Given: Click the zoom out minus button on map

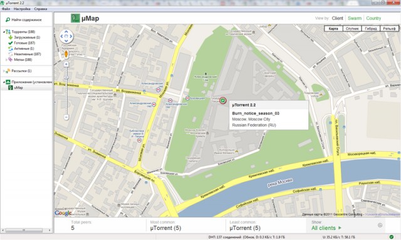Looking at the screenshot, I should (x=66, y=117).
